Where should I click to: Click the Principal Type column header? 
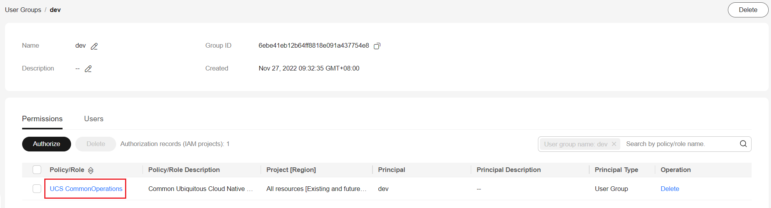click(616, 170)
